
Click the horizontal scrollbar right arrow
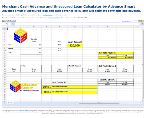click(x=141, y=103)
